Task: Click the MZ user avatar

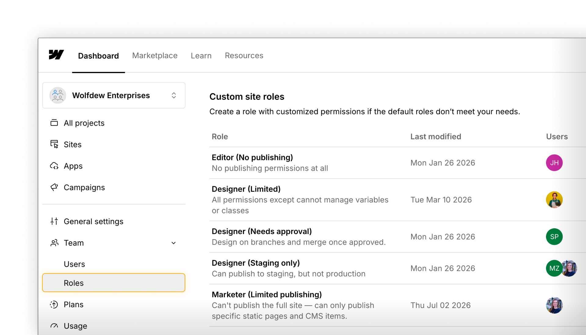Action: (x=554, y=268)
